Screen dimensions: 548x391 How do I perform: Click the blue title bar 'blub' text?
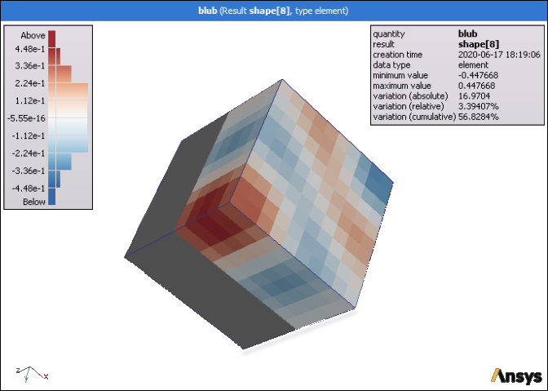[x=208, y=11]
